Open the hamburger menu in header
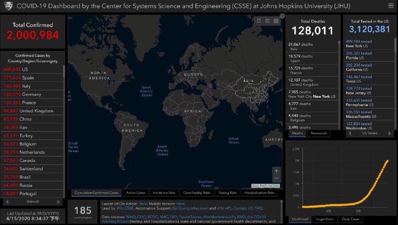This screenshot has height=225, width=398. pyautogui.click(x=391, y=5)
